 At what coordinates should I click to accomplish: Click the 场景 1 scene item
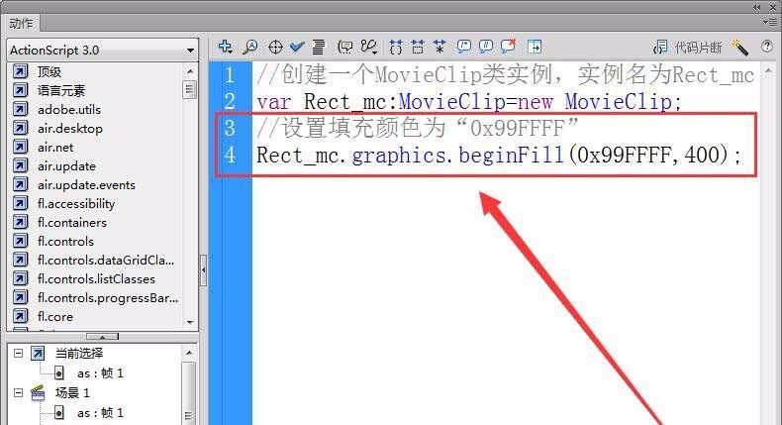pos(72,393)
